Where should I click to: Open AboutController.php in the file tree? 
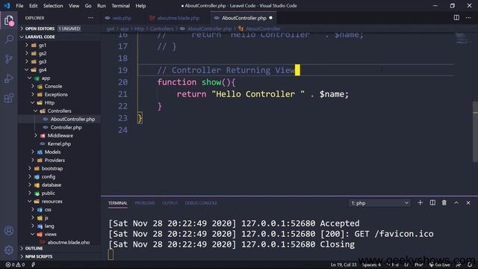point(60,120)
